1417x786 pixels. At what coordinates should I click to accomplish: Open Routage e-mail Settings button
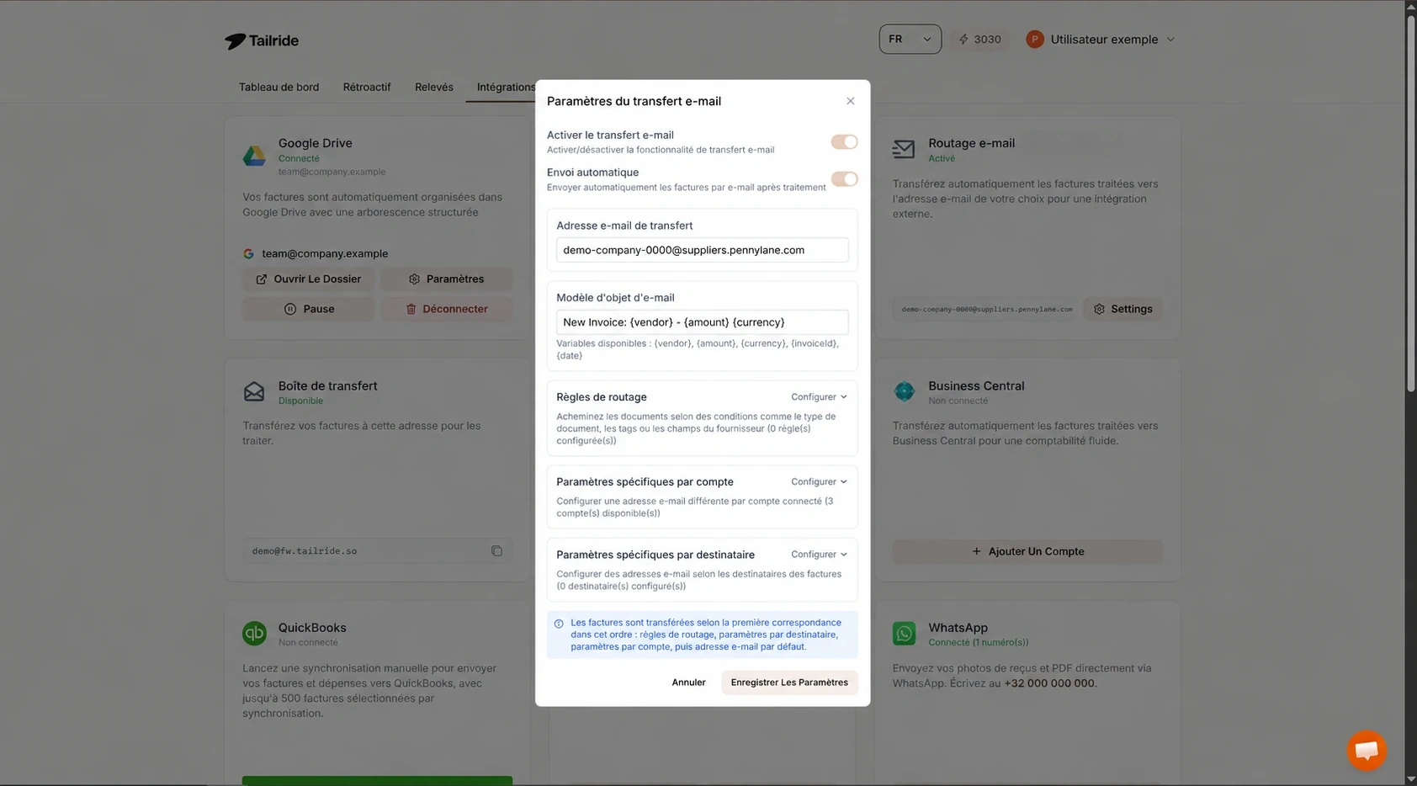(x=1122, y=309)
